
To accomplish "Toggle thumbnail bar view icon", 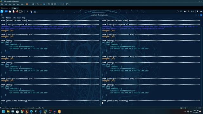I will tap(52, 4).
